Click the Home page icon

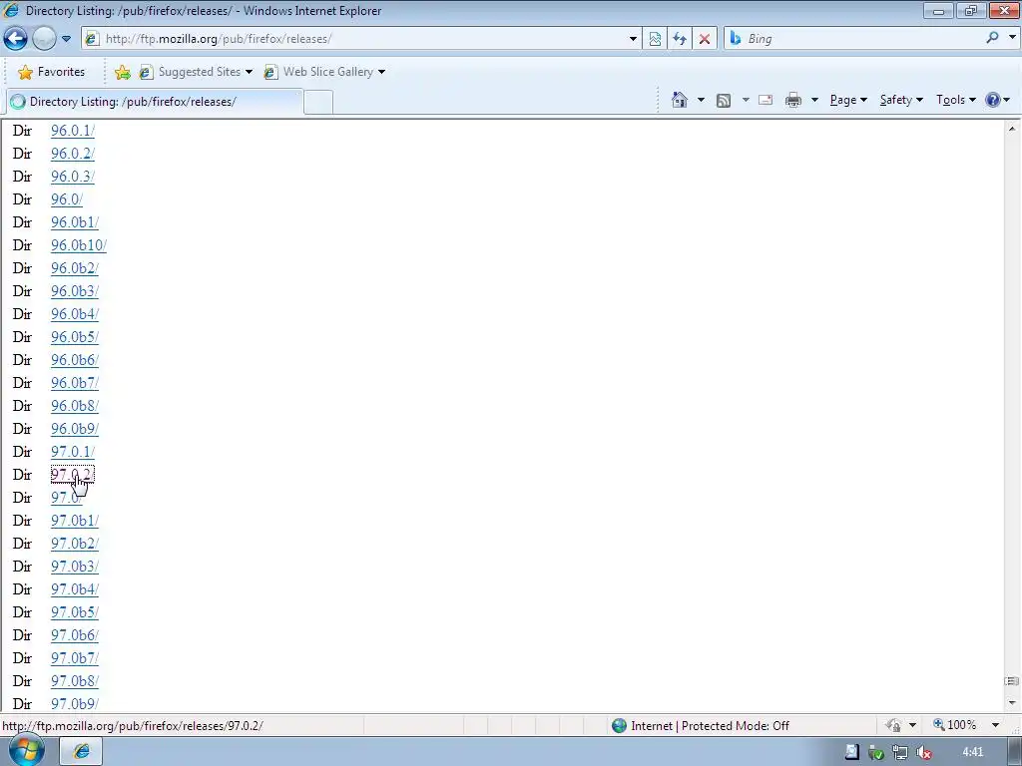click(x=679, y=100)
